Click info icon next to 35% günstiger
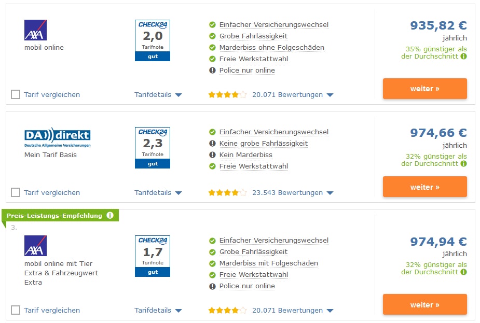 464,56
